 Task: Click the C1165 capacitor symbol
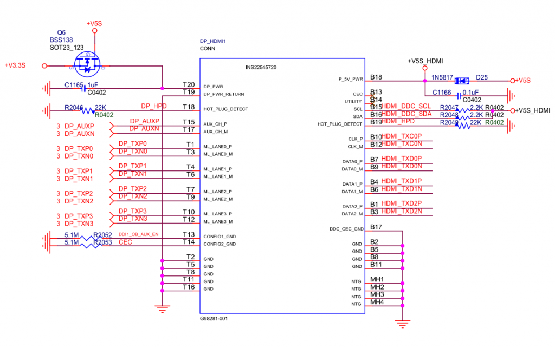[x=85, y=88]
